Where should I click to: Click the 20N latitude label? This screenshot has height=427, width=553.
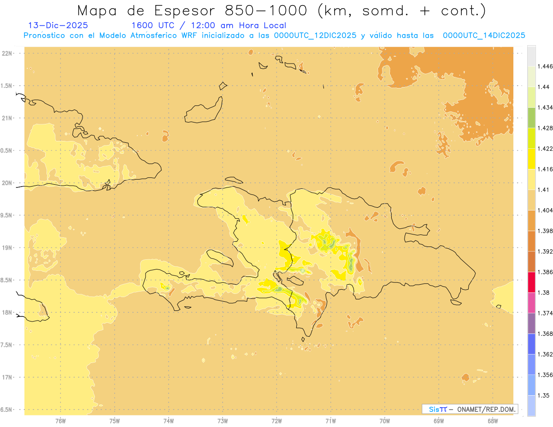(7, 183)
